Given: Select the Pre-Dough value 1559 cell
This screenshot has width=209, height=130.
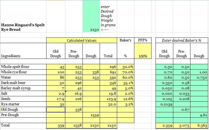Looking at the screenshot, I should (91, 115).
